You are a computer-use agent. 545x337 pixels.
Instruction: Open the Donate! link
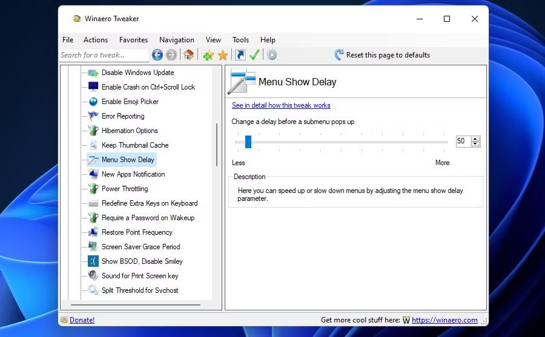(x=82, y=320)
